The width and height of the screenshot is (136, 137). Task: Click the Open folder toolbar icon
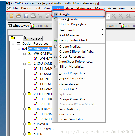[18, 16]
